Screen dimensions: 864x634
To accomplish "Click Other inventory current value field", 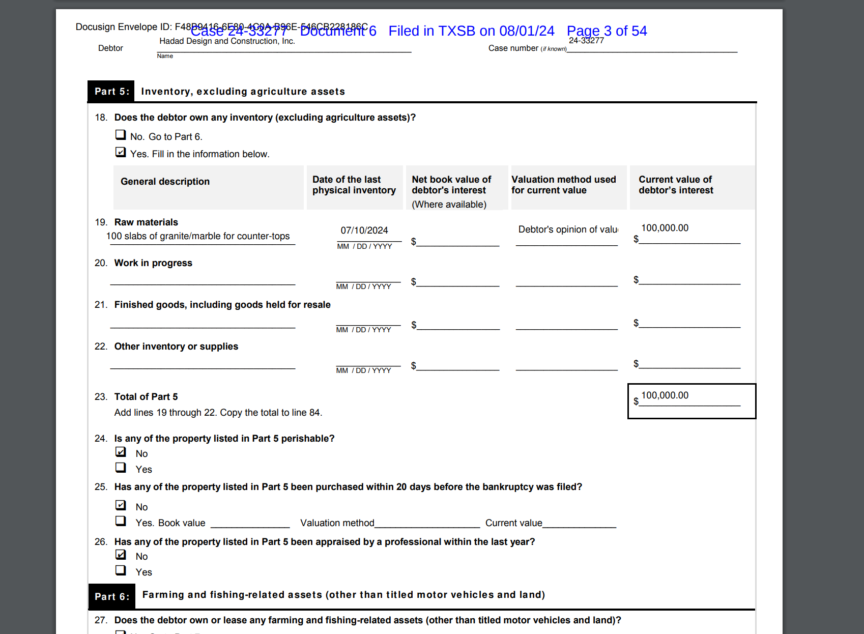I will (x=689, y=362).
